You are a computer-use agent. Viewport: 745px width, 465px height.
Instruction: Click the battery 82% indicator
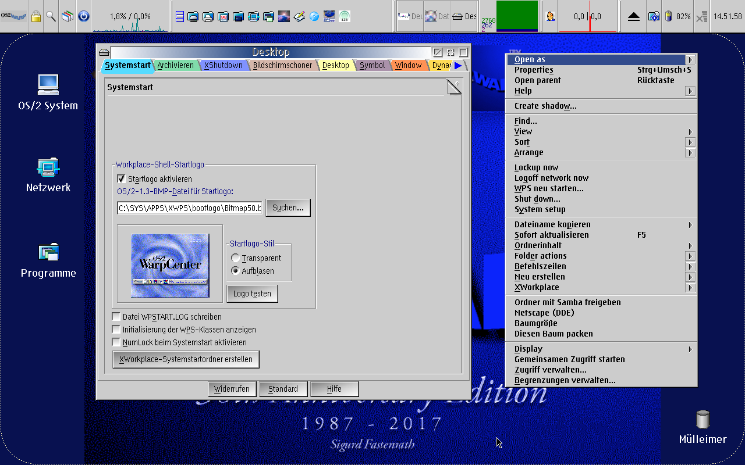pyautogui.click(x=679, y=16)
